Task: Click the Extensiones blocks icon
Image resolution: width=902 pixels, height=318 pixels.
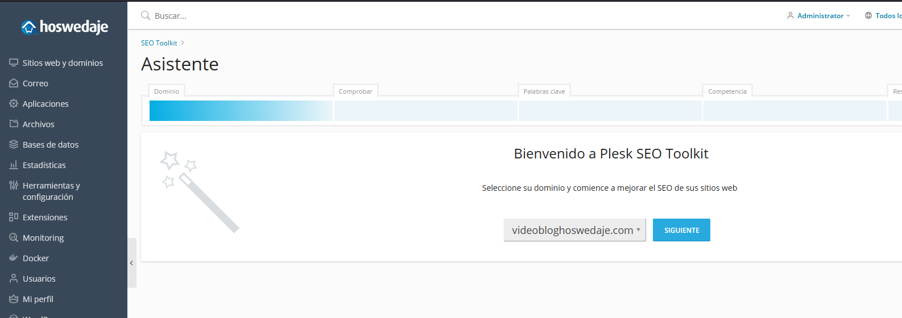Action: [14, 217]
